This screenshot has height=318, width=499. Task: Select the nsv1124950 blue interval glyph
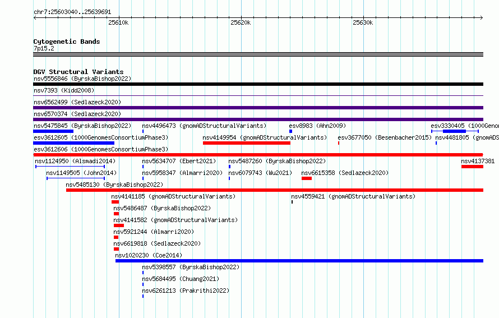pos(70,167)
